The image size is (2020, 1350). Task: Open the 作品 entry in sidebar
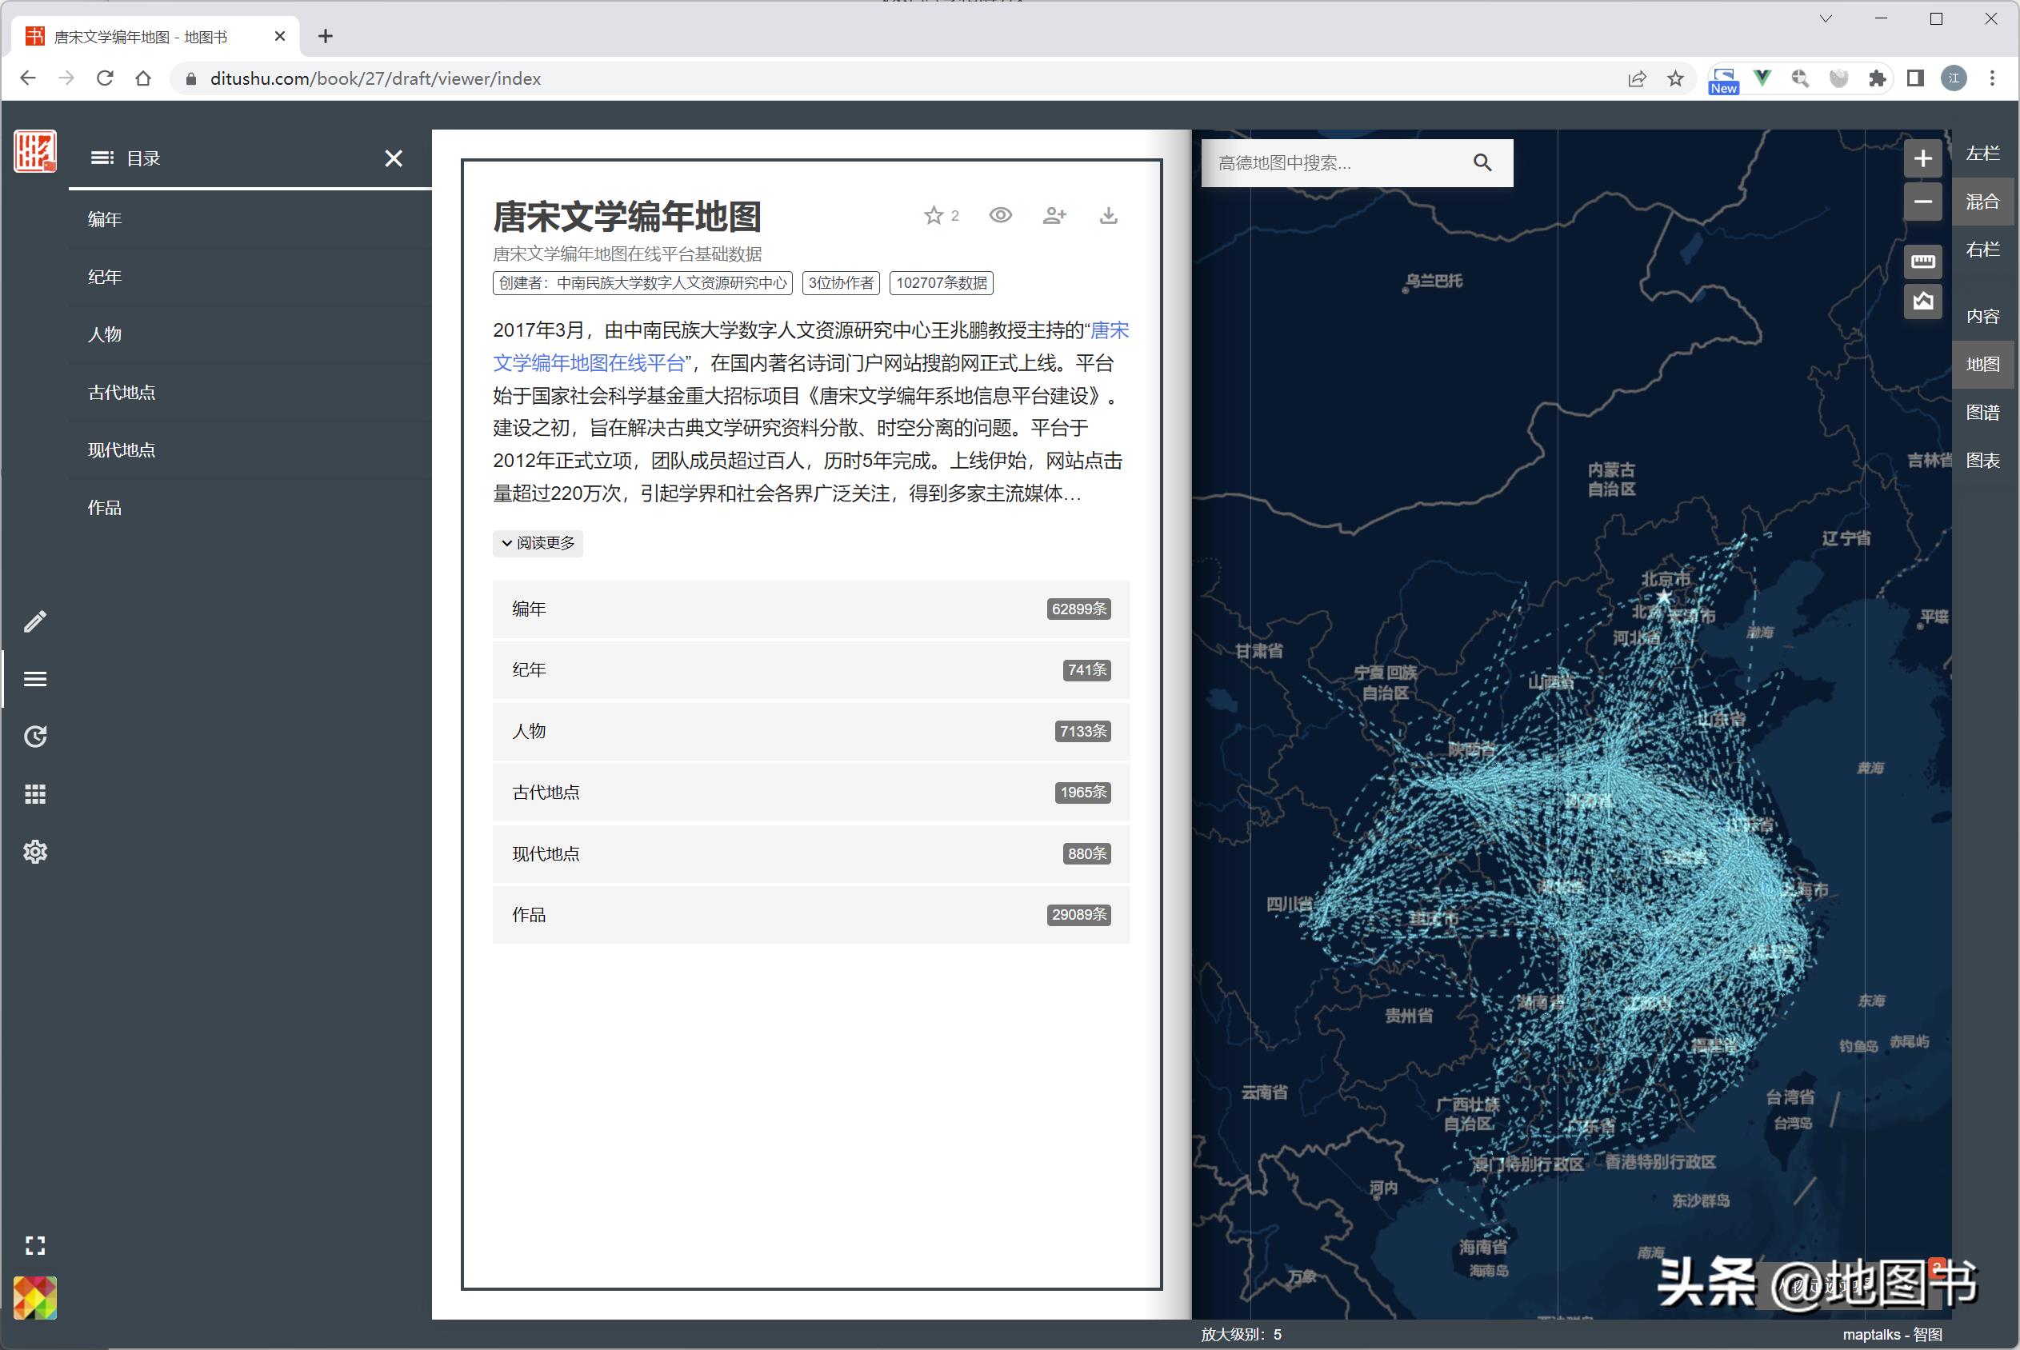tap(250, 508)
